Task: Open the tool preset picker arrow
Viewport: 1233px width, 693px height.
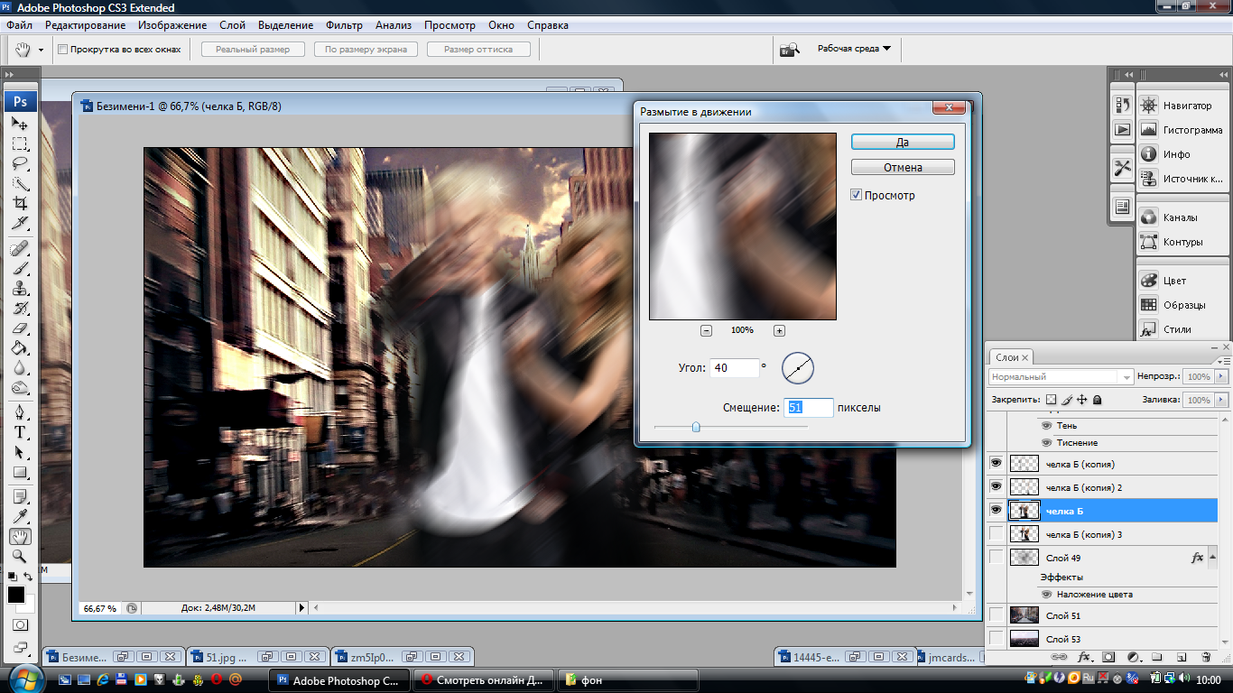Action: point(41,50)
